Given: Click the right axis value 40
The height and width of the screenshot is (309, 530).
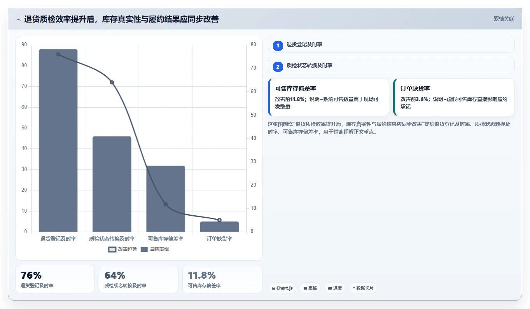Looking at the screenshot, I should pyautogui.click(x=254, y=138).
